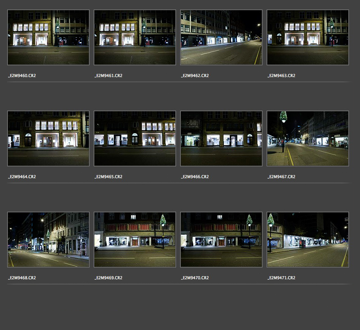Click the _E2M9470.CR2 filename label
This screenshot has height=330, width=360.
[x=195, y=278]
